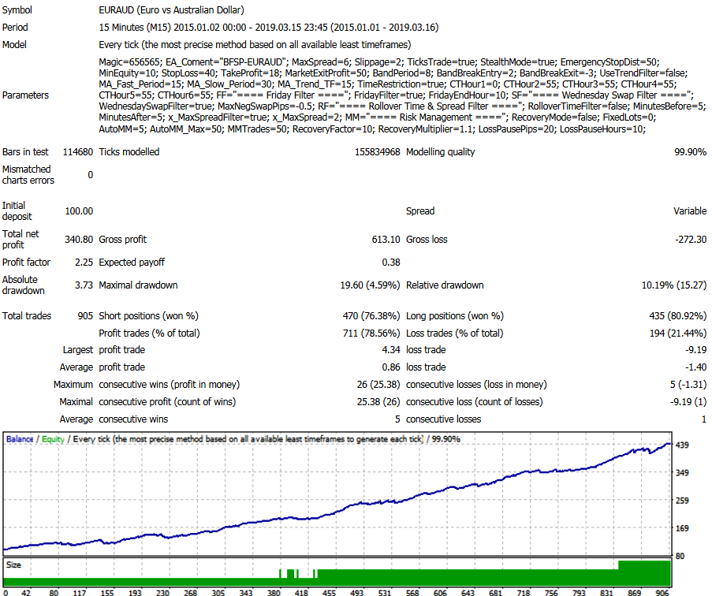
Task: Click the 'Bars in test' label
Action: pyautogui.click(x=25, y=152)
